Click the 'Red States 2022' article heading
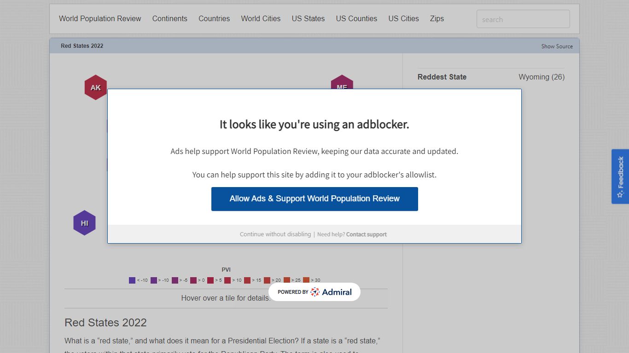Image resolution: width=629 pixels, height=353 pixels. coord(105,323)
